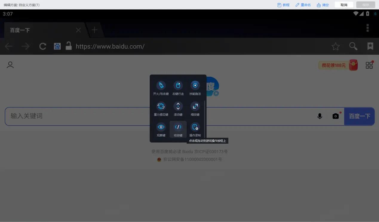
Task: Click 重命名 rename in top bar
Action: pos(303,5)
